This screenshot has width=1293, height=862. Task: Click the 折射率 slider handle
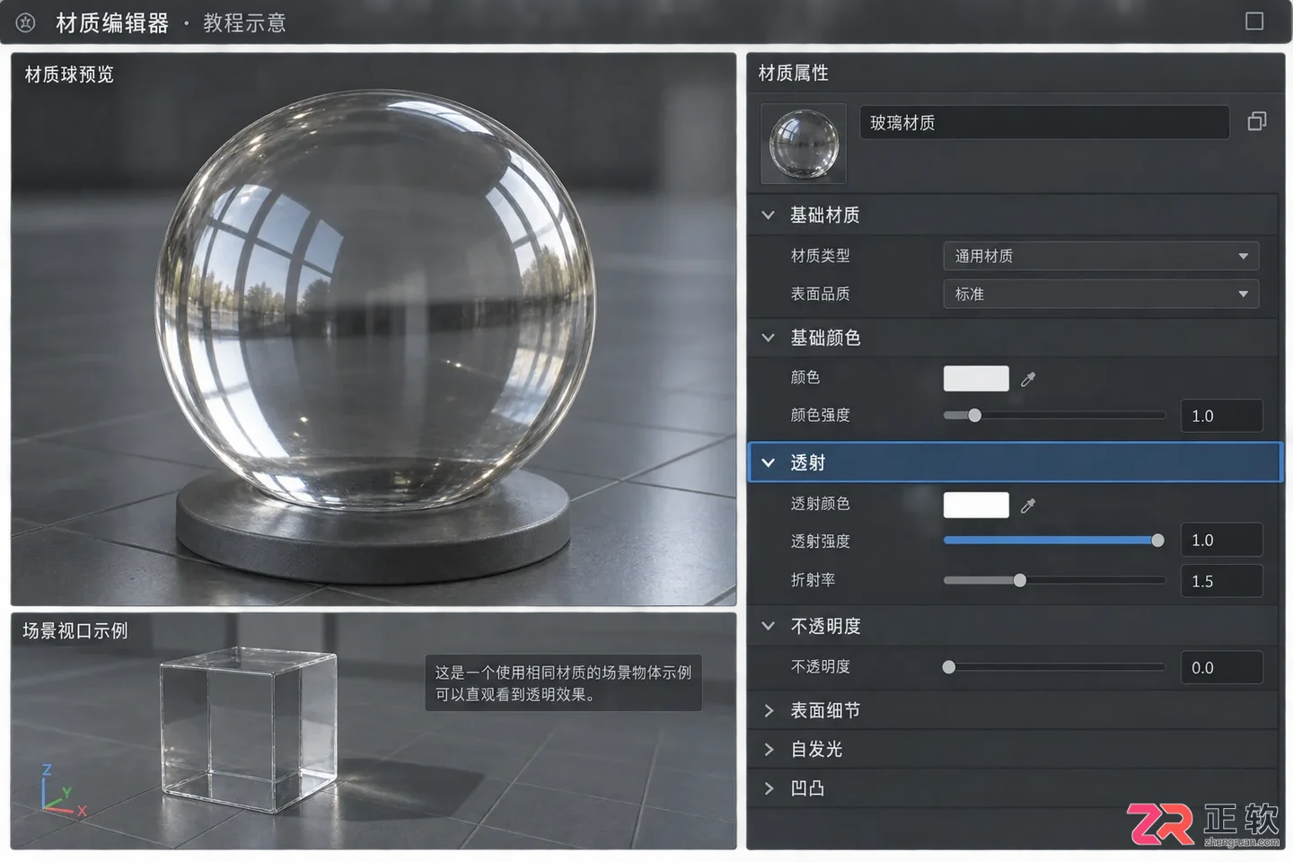click(1019, 581)
